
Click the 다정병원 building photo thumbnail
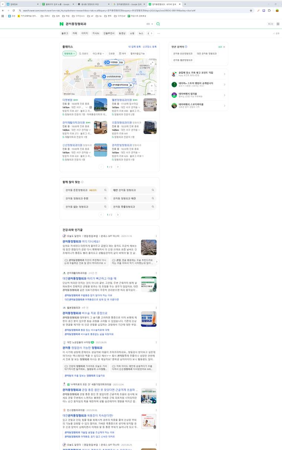101,105
